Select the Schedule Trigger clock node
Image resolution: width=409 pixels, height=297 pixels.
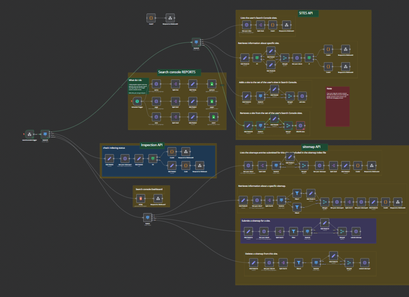pyautogui.click(x=137, y=101)
